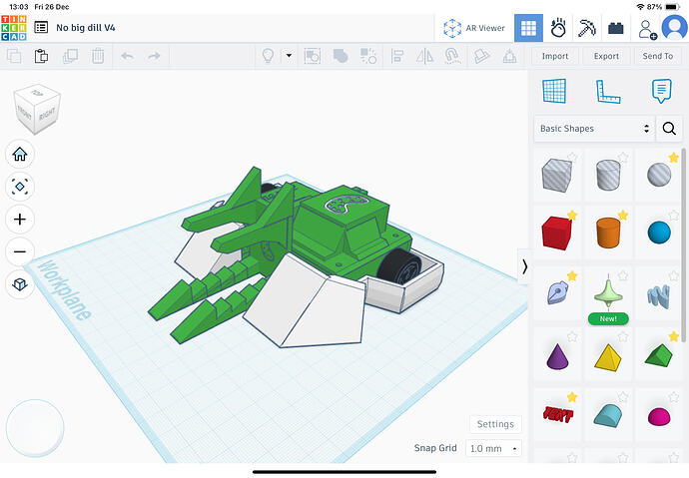Toggle favorite star on red Box shape

point(572,215)
